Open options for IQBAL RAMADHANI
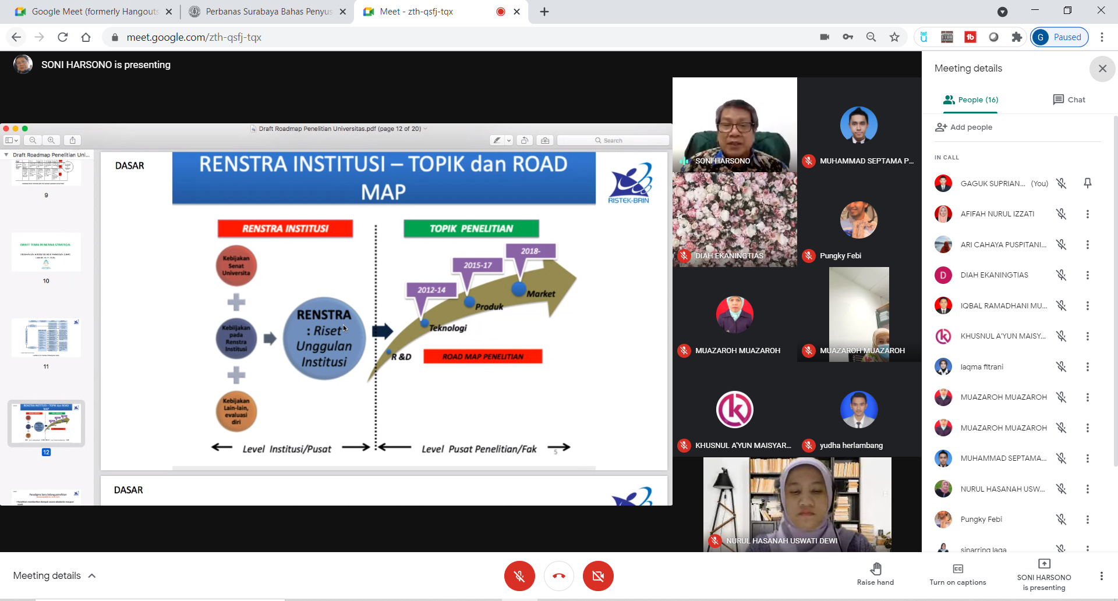Screen dimensions: 1118x601 (x=1087, y=306)
